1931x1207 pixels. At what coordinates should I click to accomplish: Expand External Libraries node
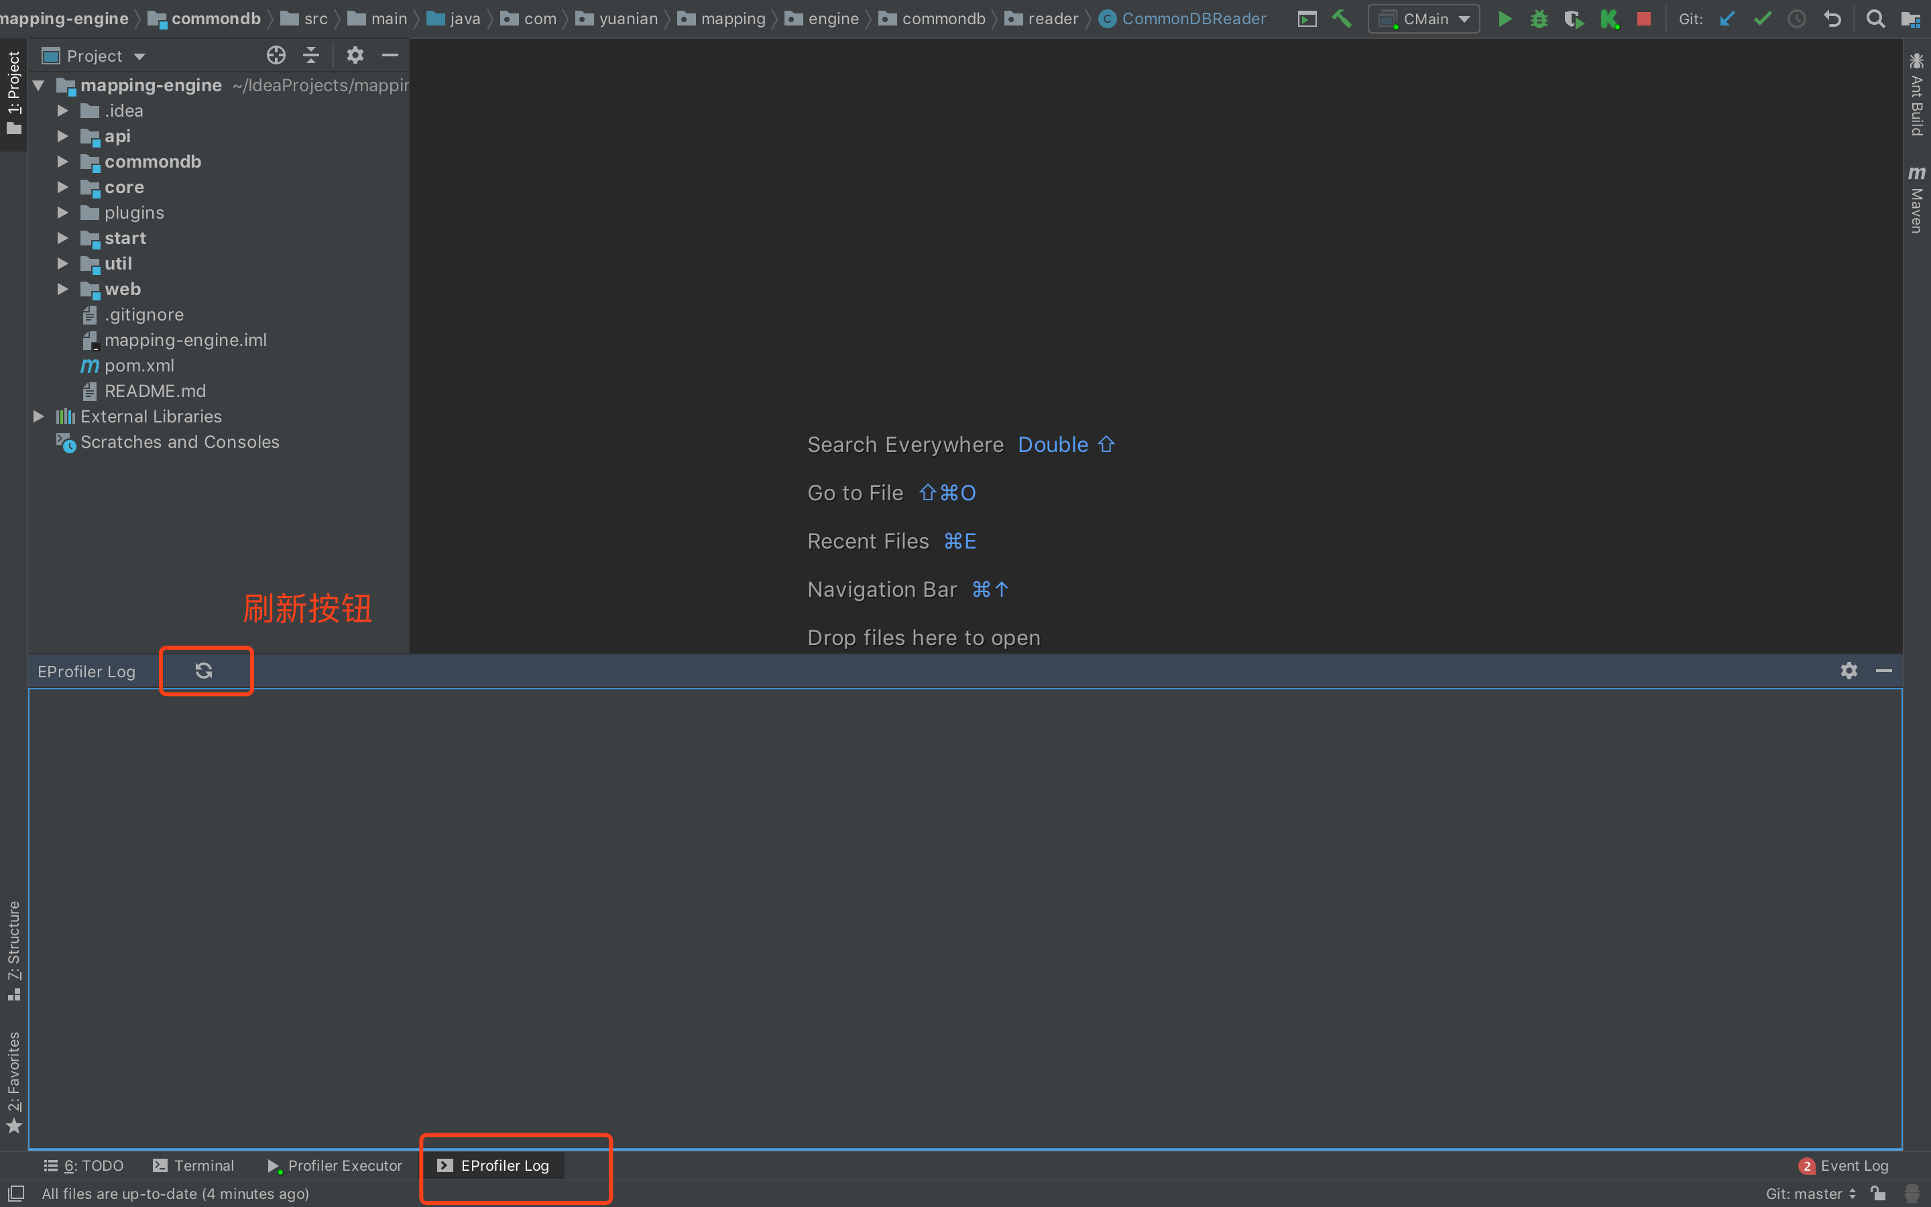(x=38, y=416)
